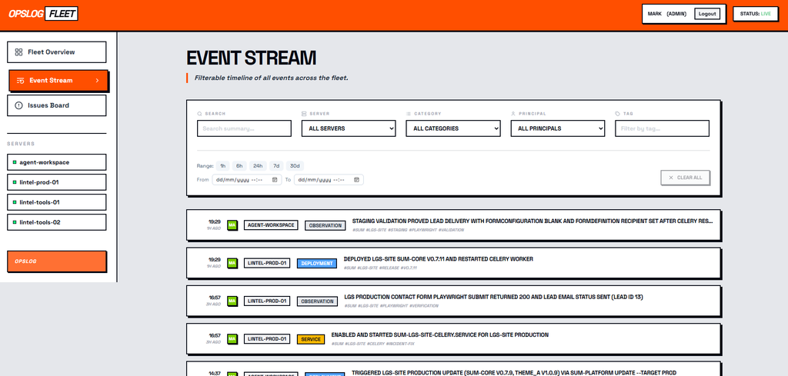
Task: Open the lintel-tools-01 server
Action: coord(57,202)
